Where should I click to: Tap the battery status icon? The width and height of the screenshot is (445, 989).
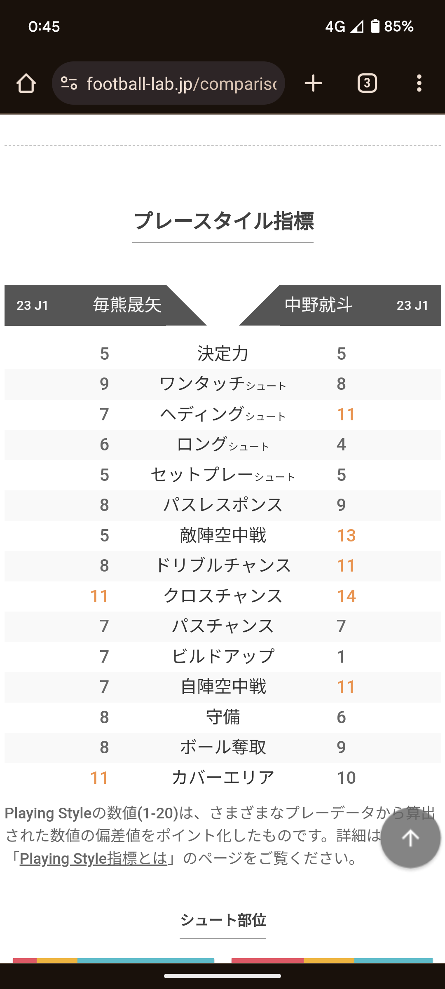375,26
